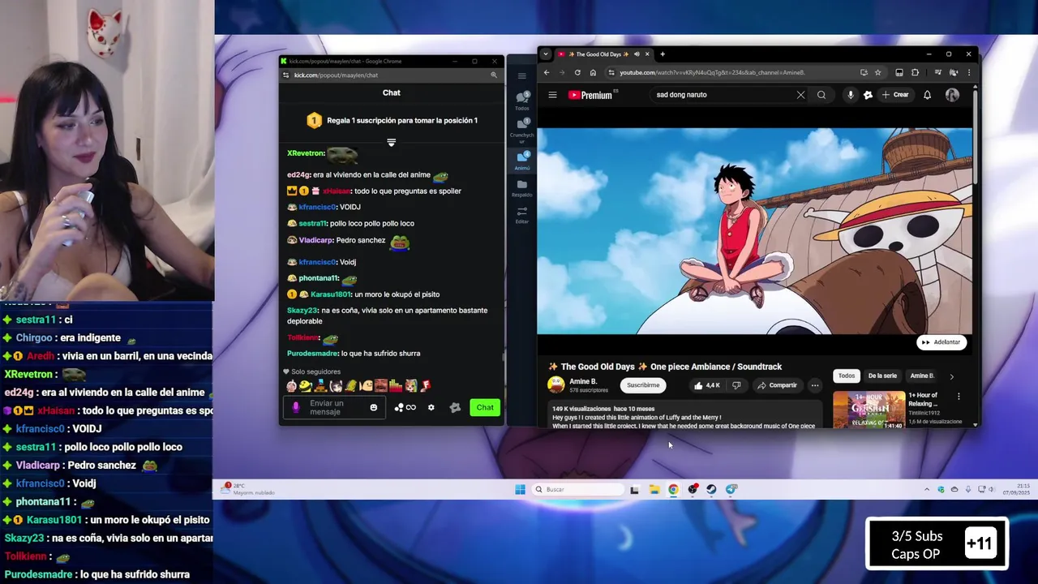
Task: Click the Luffy video player area
Action: point(754,230)
